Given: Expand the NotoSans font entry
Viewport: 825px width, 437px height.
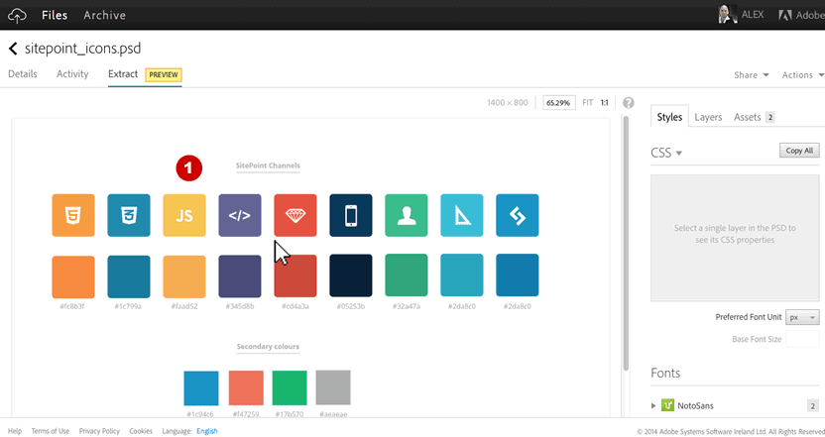Looking at the screenshot, I should coord(653,405).
